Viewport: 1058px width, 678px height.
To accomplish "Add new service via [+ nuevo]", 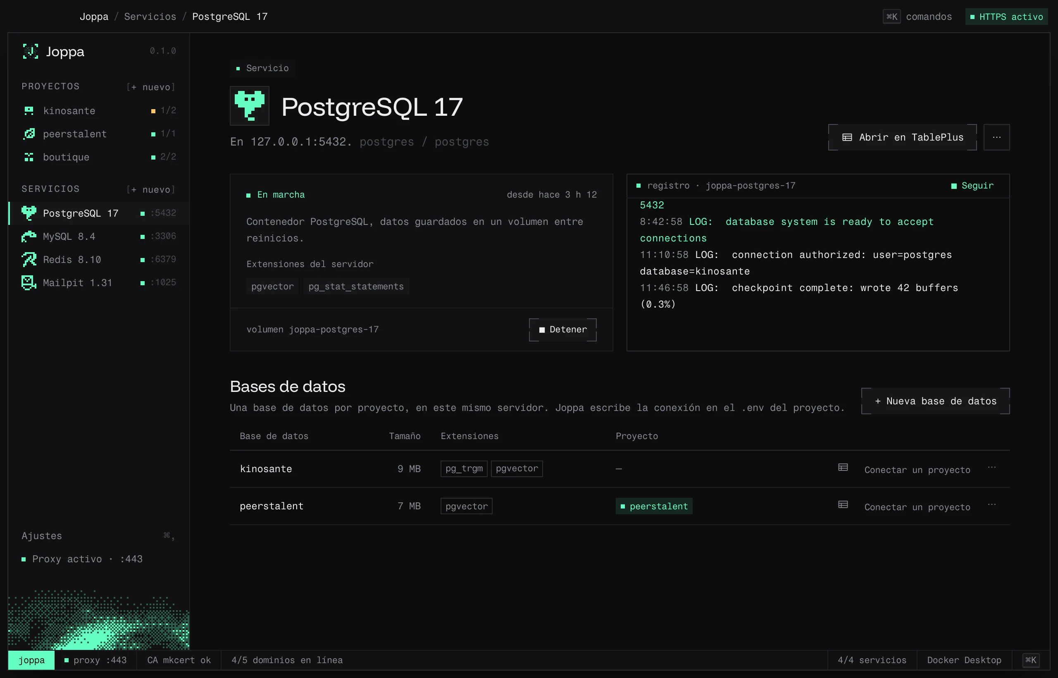I will coord(151,190).
